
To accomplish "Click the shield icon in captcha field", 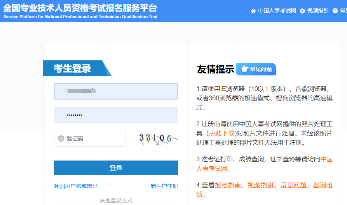I will (x=61, y=138).
